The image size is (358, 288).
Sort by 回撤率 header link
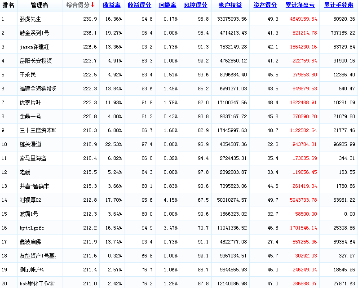[x=168, y=5]
